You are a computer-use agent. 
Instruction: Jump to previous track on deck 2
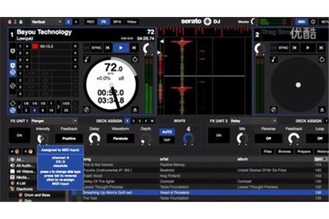point(294,48)
